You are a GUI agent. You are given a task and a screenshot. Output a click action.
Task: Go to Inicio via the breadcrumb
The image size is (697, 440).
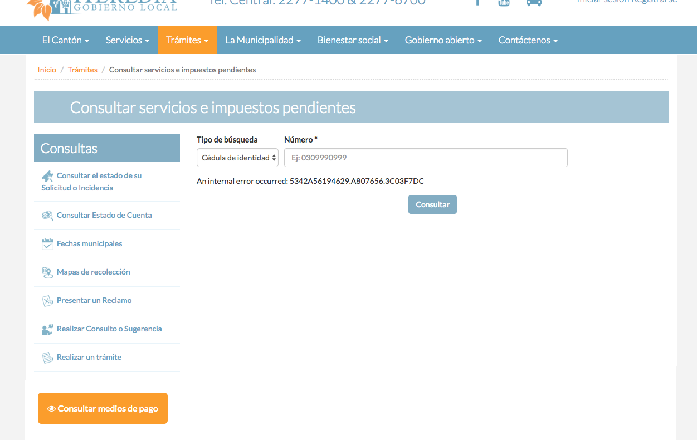pos(47,70)
